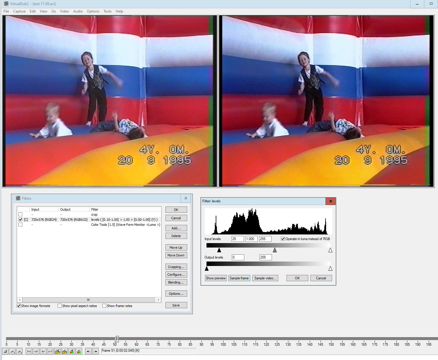Click the Sample frame button
The image size is (438, 360).
(x=239, y=278)
